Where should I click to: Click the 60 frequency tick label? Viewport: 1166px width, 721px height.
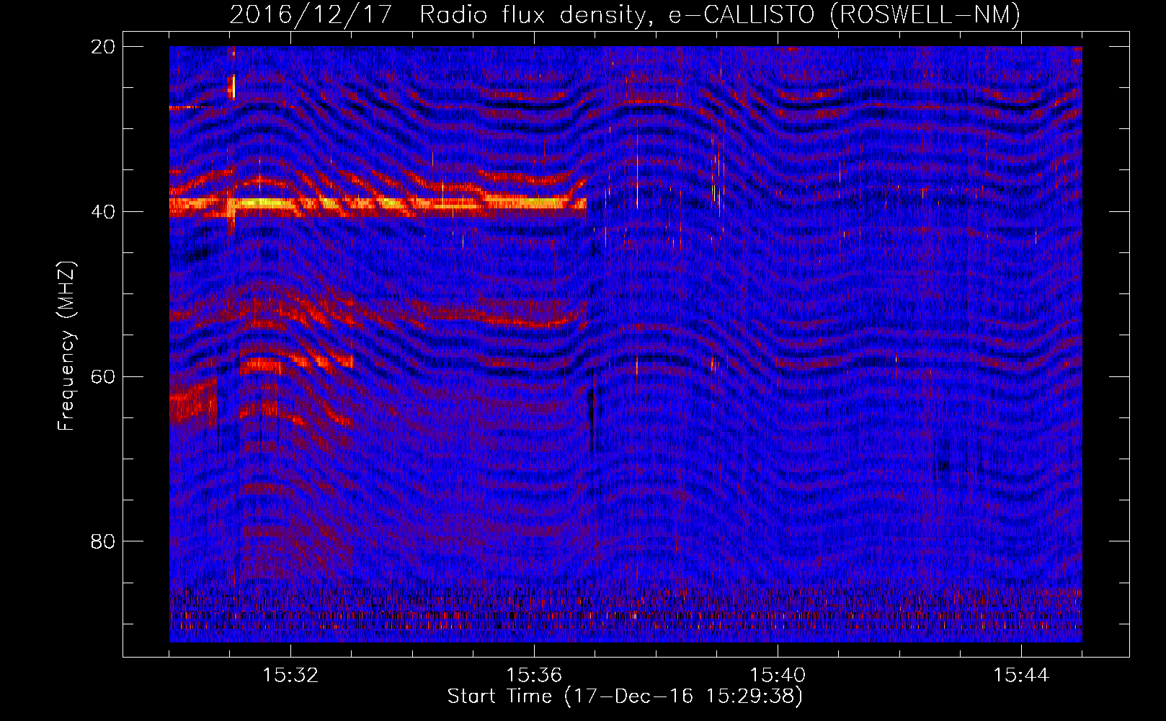click(103, 376)
